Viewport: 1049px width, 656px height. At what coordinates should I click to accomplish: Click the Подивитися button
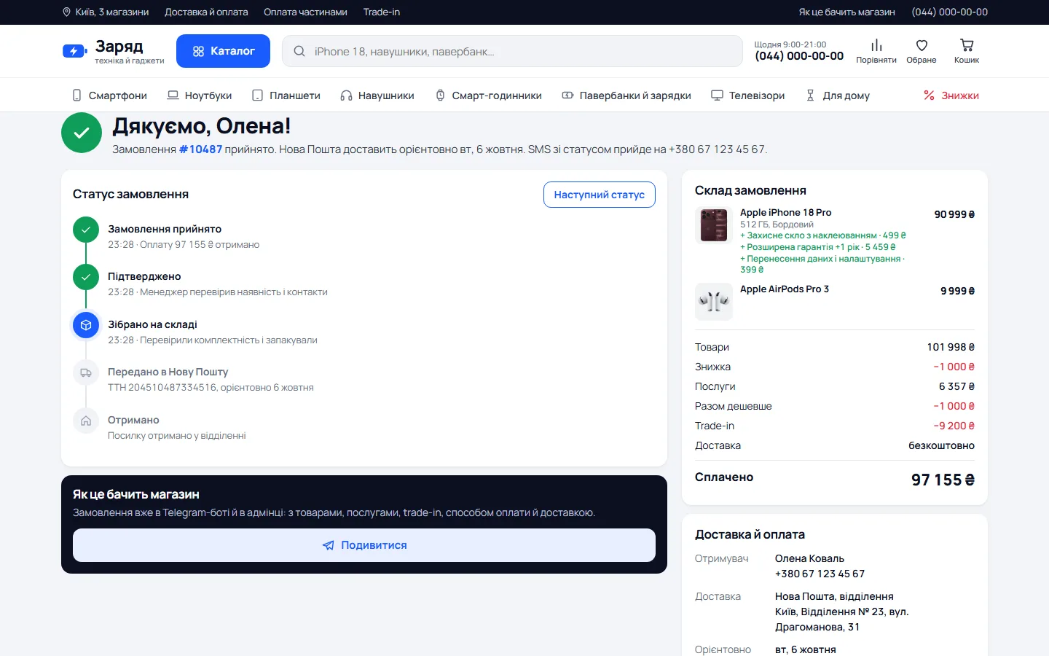pyautogui.click(x=364, y=545)
